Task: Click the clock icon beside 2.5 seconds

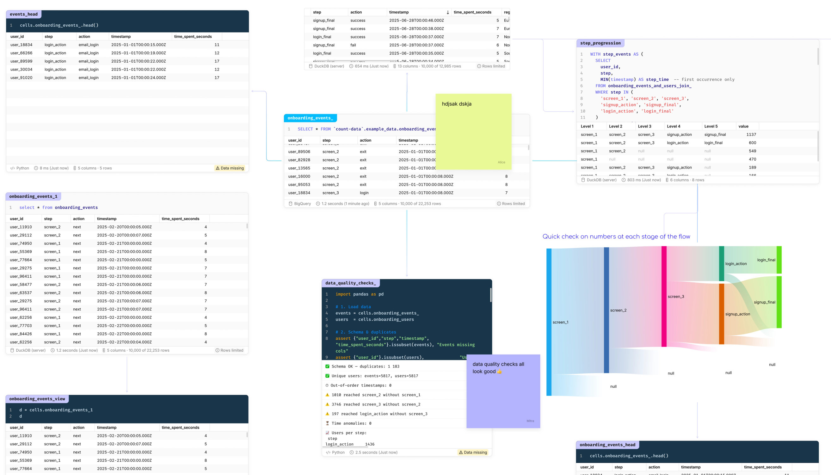Action: coord(352,453)
